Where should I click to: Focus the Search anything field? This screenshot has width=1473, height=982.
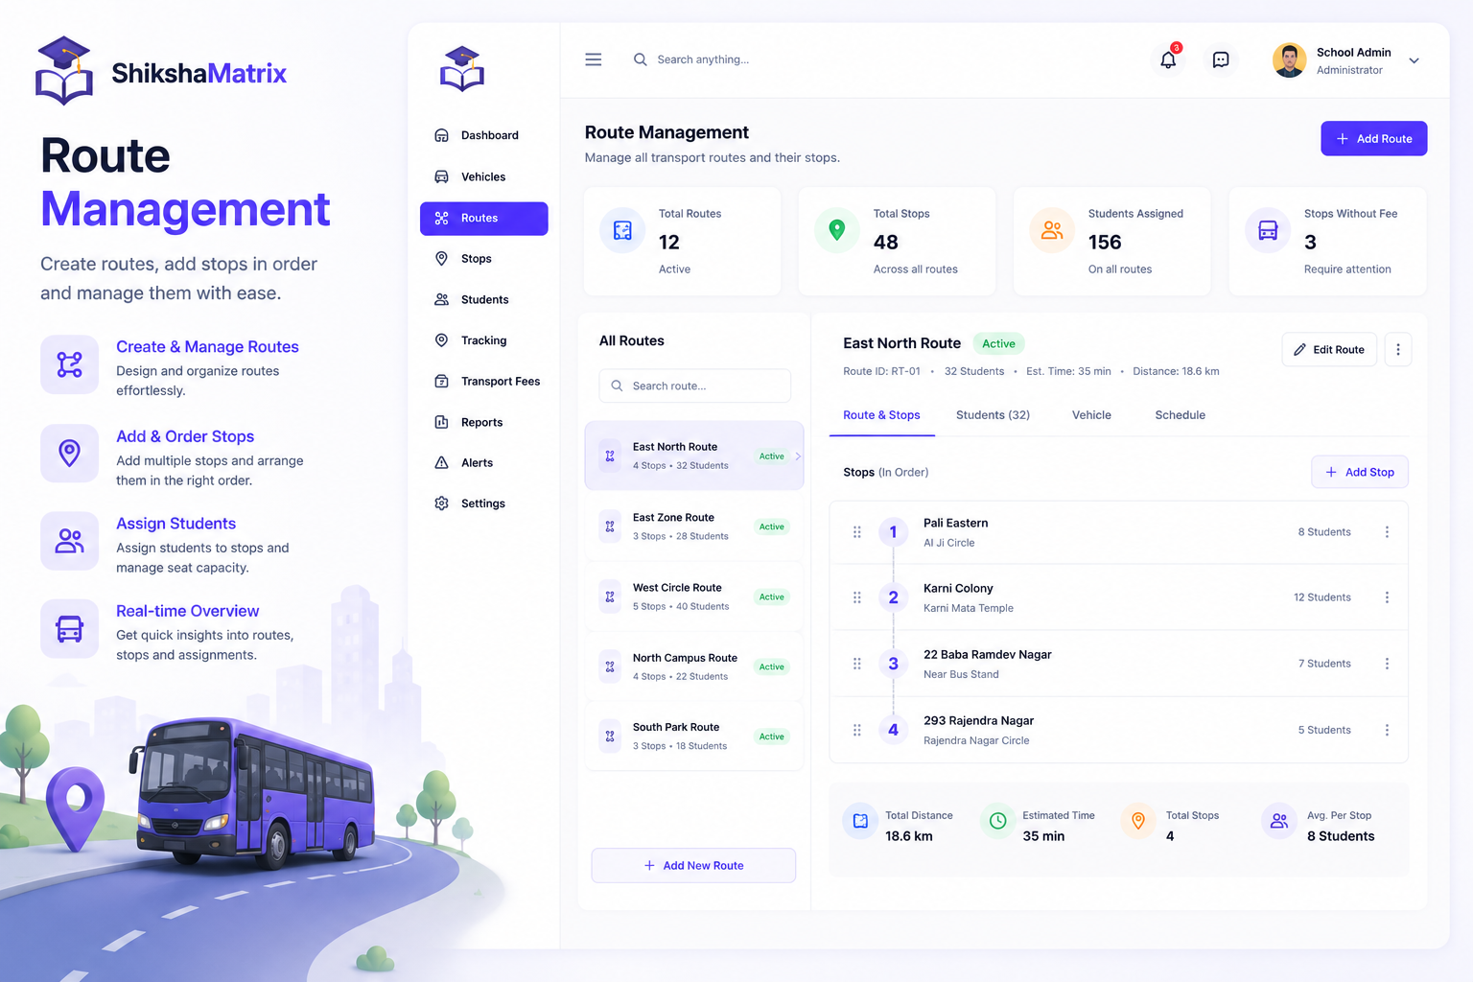(x=703, y=59)
